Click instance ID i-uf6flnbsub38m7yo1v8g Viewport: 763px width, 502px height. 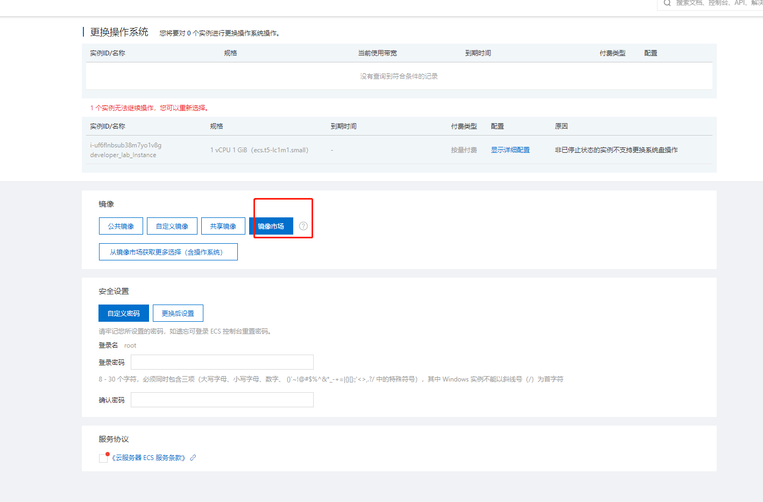pyautogui.click(x=126, y=145)
